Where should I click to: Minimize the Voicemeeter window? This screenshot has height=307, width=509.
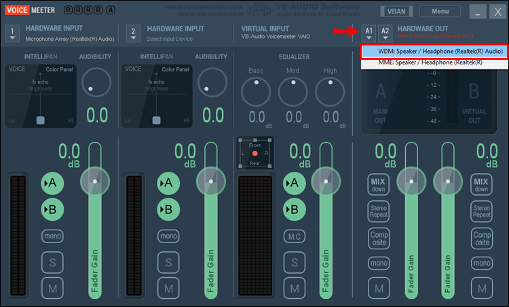[478, 12]
